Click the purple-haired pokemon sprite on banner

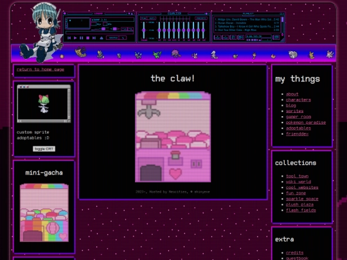pyautogui.click(x=176, y=53)
